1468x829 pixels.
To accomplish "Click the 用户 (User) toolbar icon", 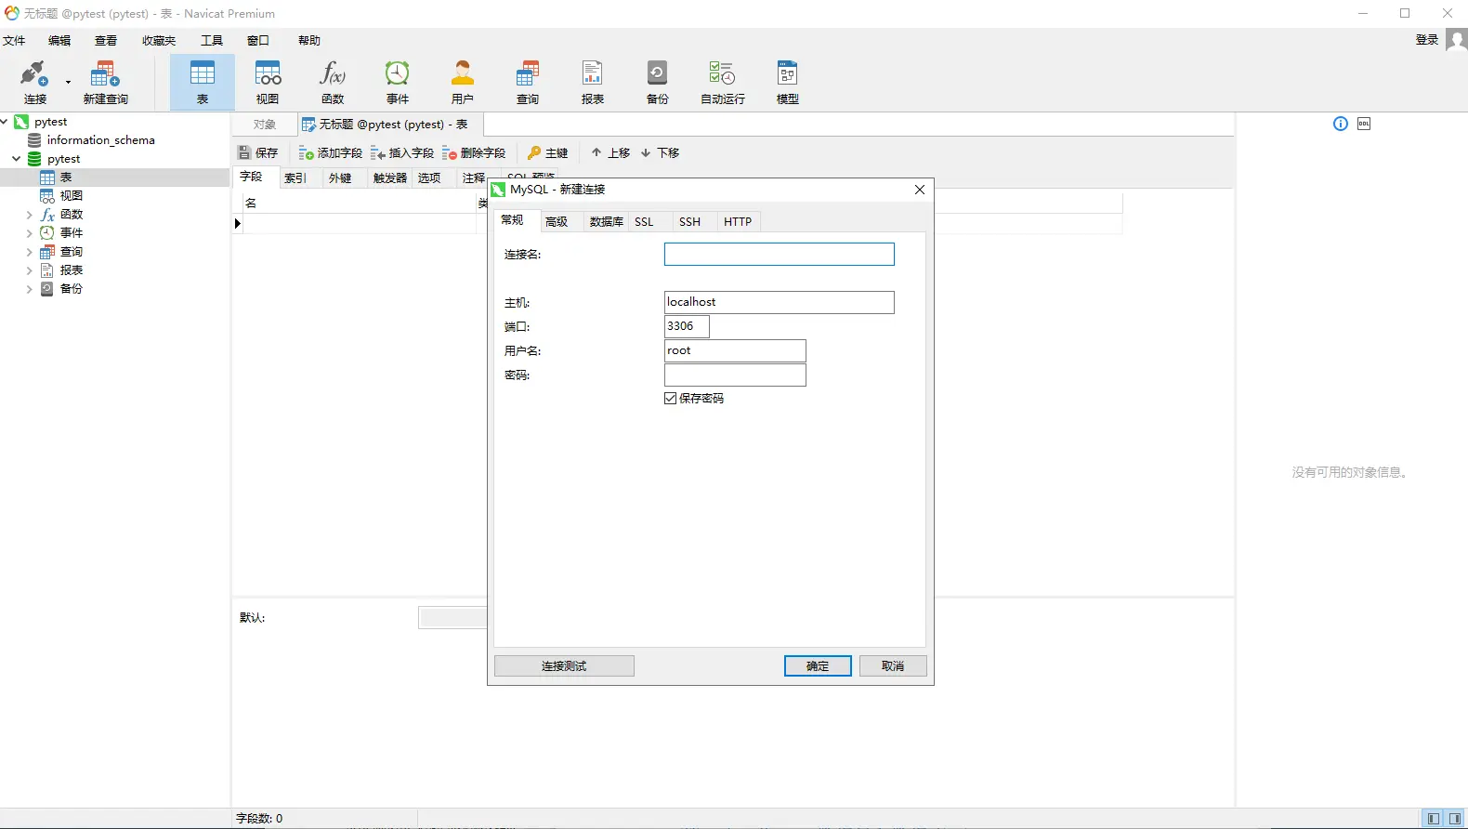I will pos(463,82).
